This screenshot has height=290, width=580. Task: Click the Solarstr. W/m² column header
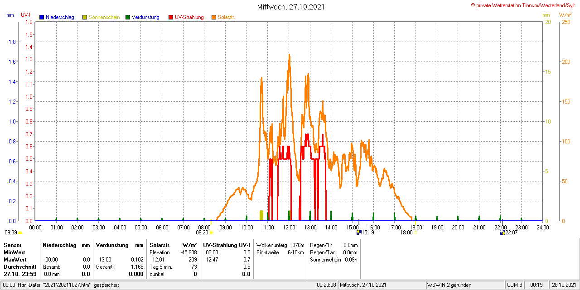[173, 245]
